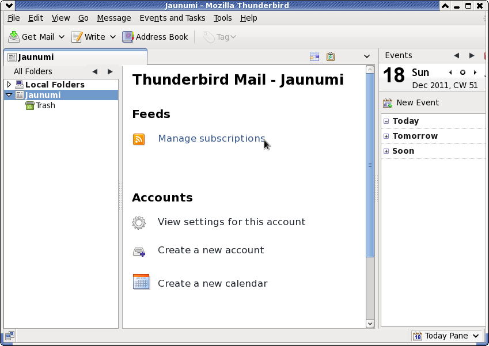Click View settings for this account
This screenshot has width=489, height=346.
pos(232,222)
